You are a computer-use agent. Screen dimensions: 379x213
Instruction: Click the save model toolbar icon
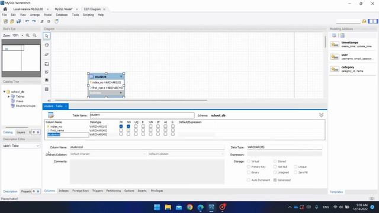point(18,21)
